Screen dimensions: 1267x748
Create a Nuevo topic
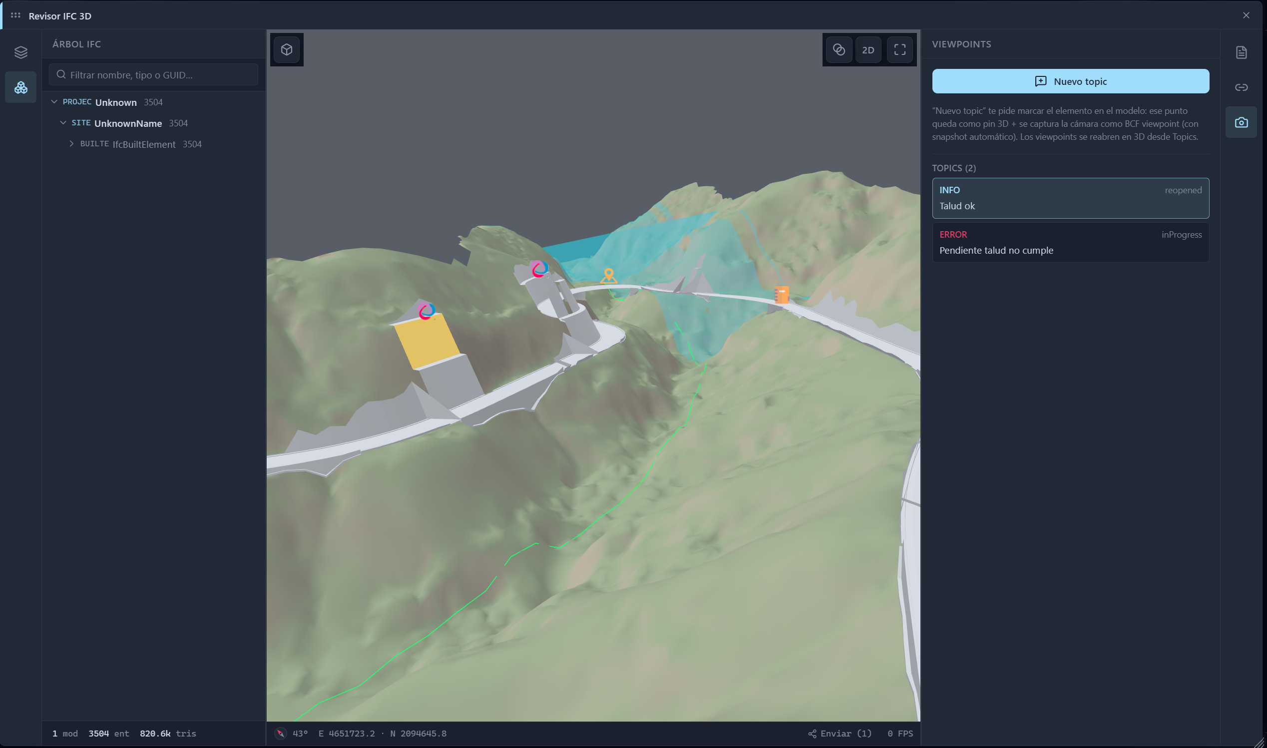click(1070, 81)
